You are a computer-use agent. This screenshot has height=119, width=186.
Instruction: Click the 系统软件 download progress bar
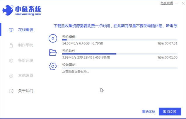(x=120, y=54)
